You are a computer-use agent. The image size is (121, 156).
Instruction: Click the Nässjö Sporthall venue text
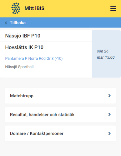coord(19,67)
